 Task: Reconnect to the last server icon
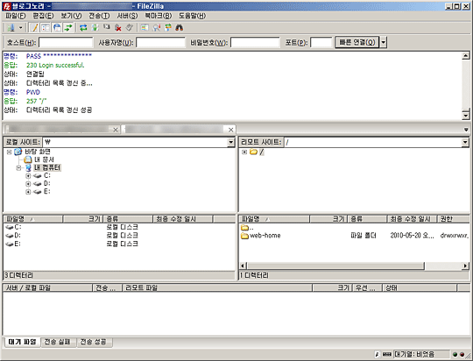click(x=130, y=28)
